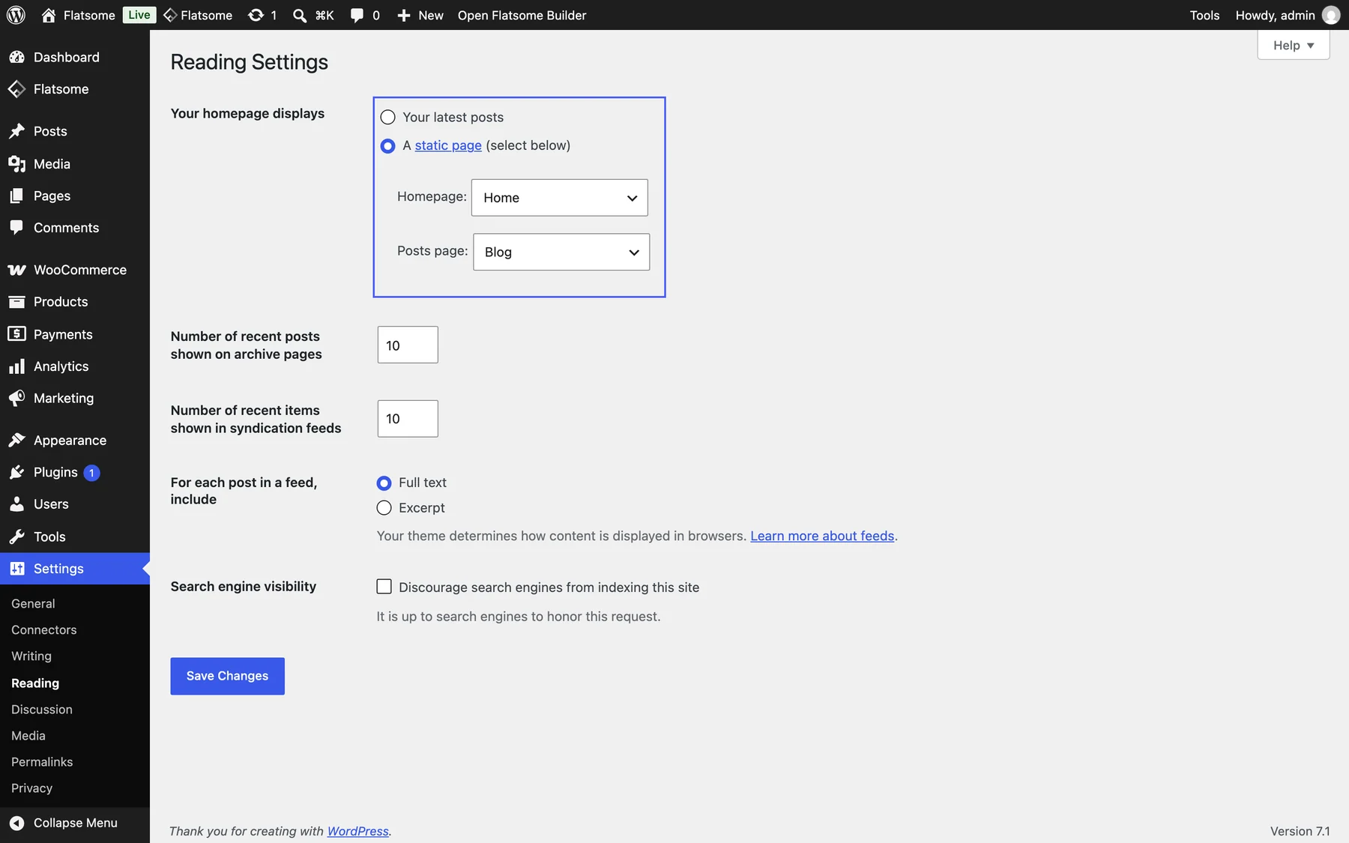Select 'A static page' radio button

point(387,145)
